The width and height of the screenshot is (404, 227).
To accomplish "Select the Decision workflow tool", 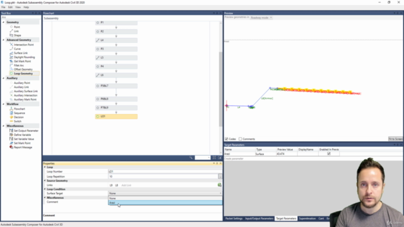I will (x=18, y=117).
